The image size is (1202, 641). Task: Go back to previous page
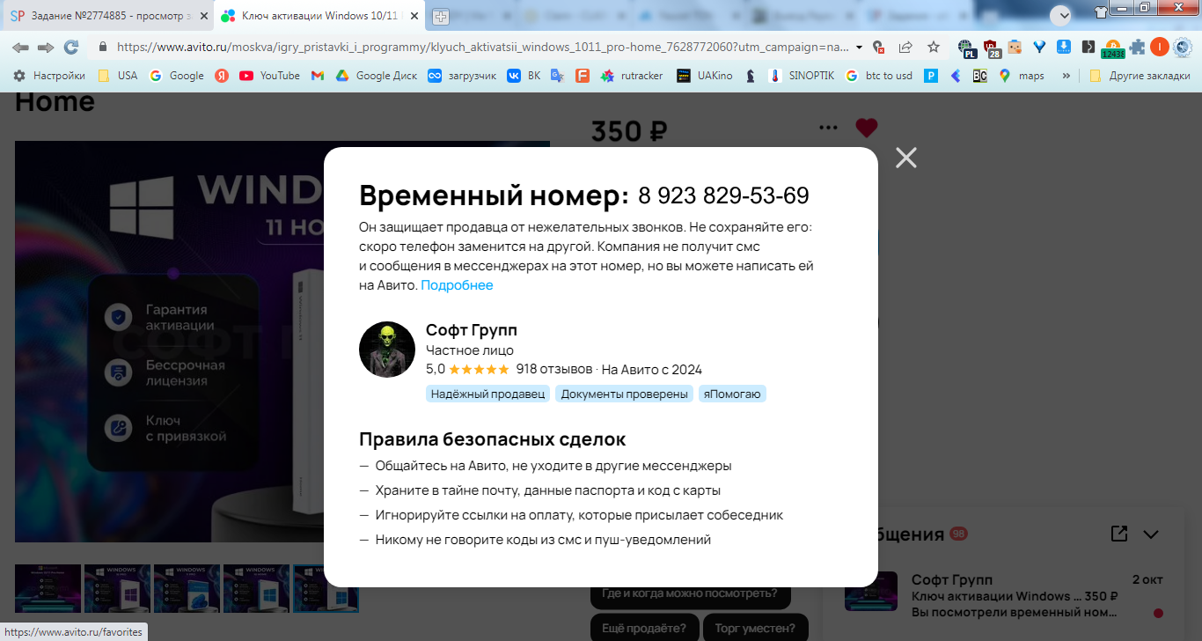tap(20, 48)
